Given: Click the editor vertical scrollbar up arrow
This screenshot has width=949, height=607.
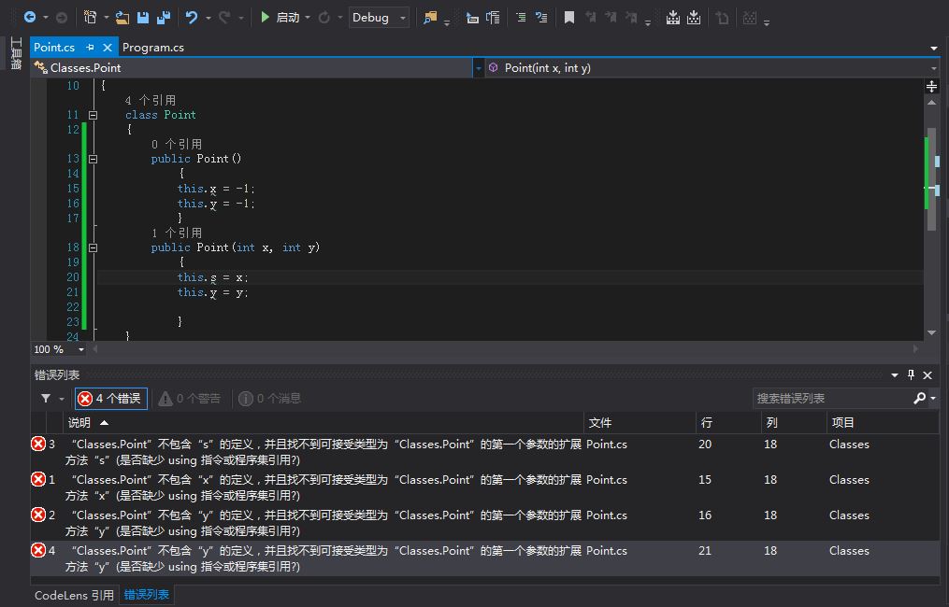Looking at the screenshot, I should 932,104.
